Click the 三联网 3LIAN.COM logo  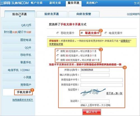(x=14, y=3)
